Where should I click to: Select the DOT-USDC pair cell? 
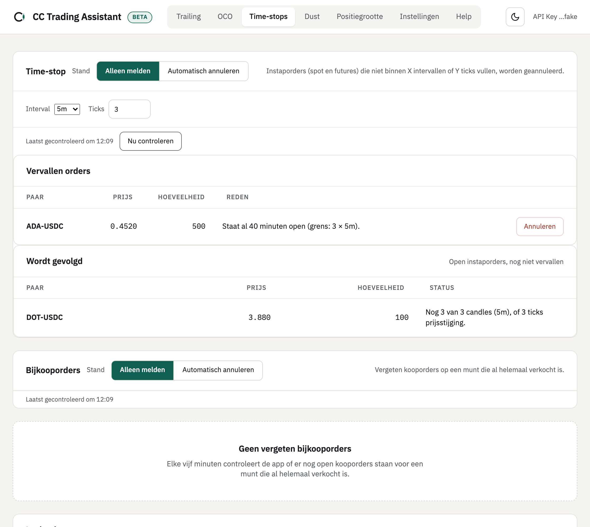(44, 317)
